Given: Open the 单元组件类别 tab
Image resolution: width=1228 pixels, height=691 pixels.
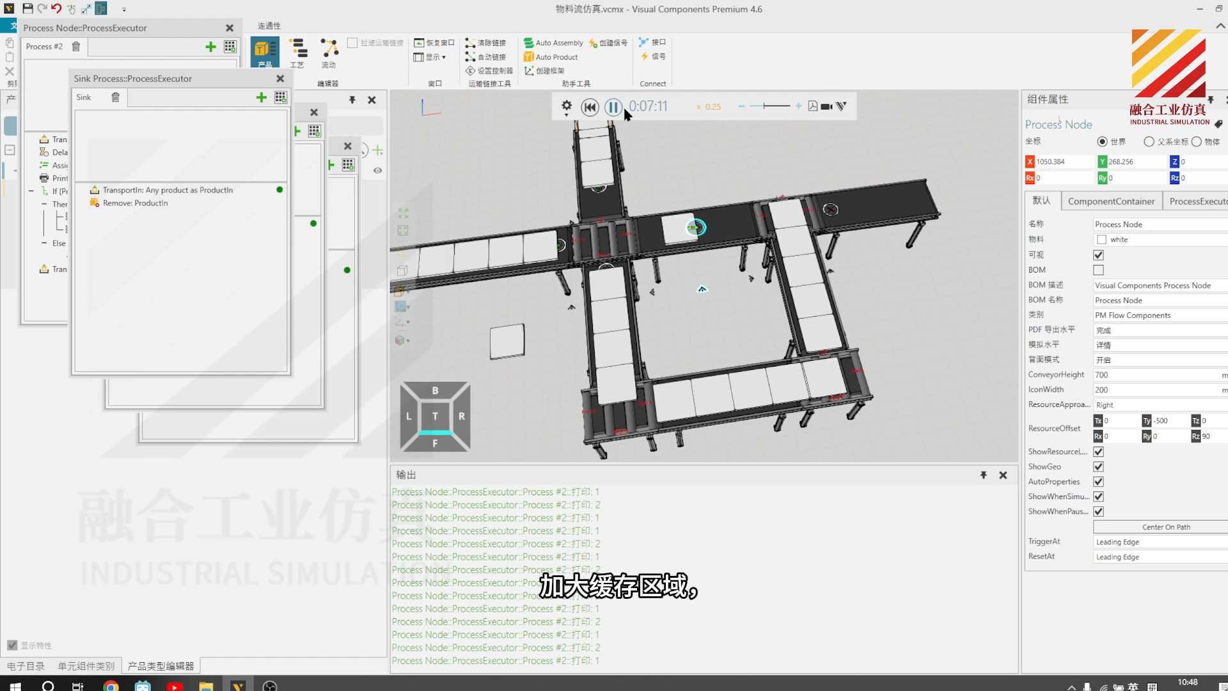Looking at the screenshot, I should 86,666.
